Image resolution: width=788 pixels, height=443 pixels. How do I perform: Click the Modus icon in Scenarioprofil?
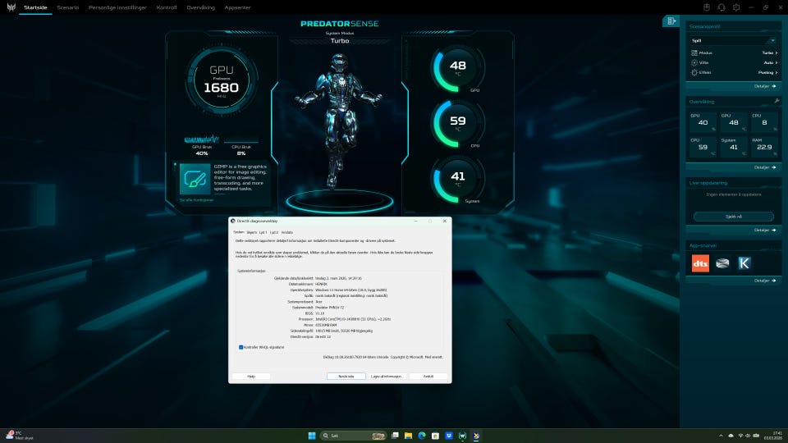point(694,53)
